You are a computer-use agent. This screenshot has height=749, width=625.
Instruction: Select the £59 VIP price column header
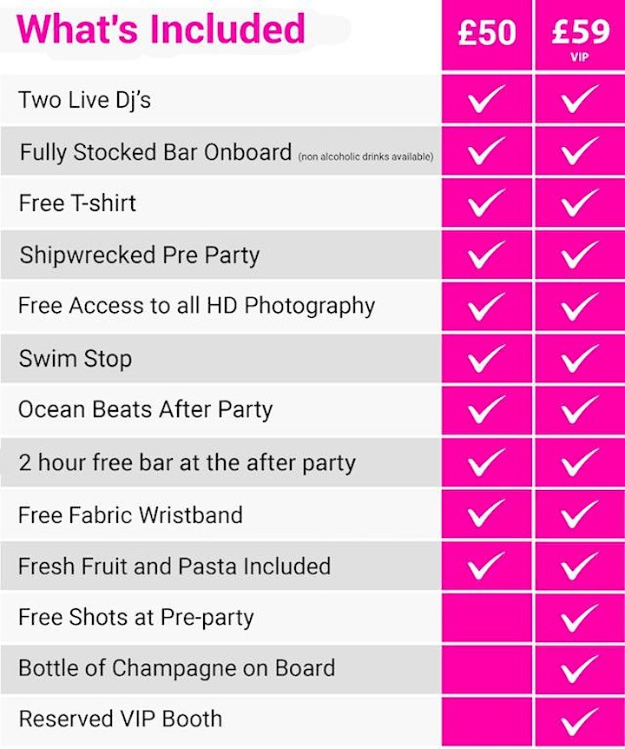pos(580,35)
